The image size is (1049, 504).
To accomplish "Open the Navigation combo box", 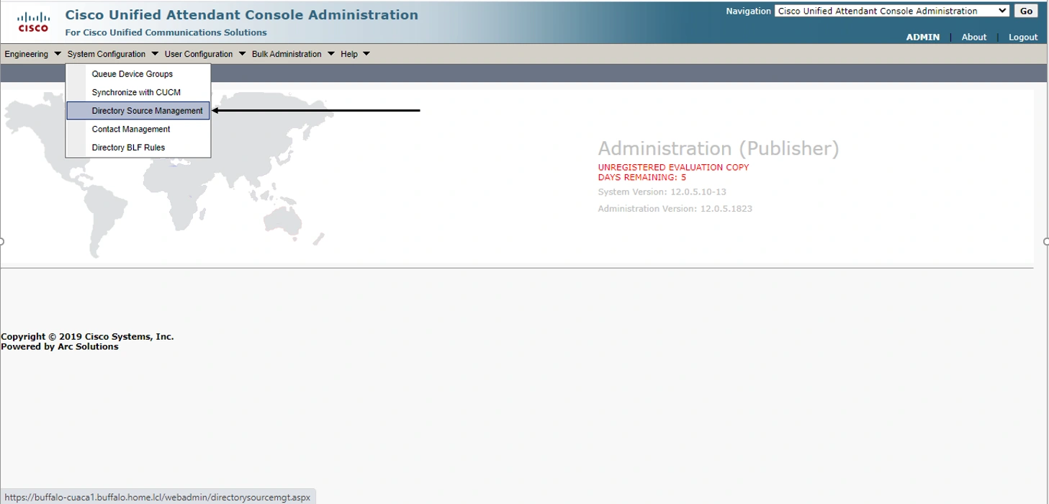I will (892, 11).
